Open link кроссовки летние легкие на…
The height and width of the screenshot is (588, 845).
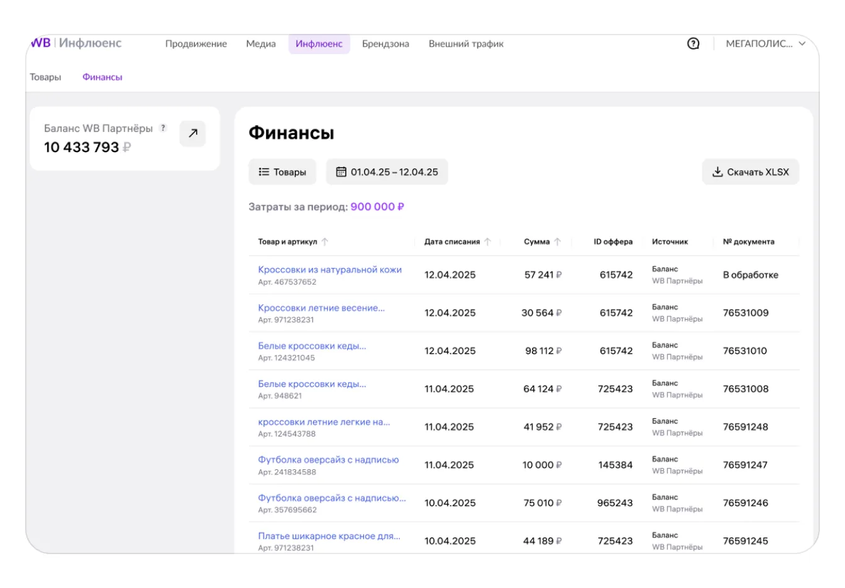[324, 422]
